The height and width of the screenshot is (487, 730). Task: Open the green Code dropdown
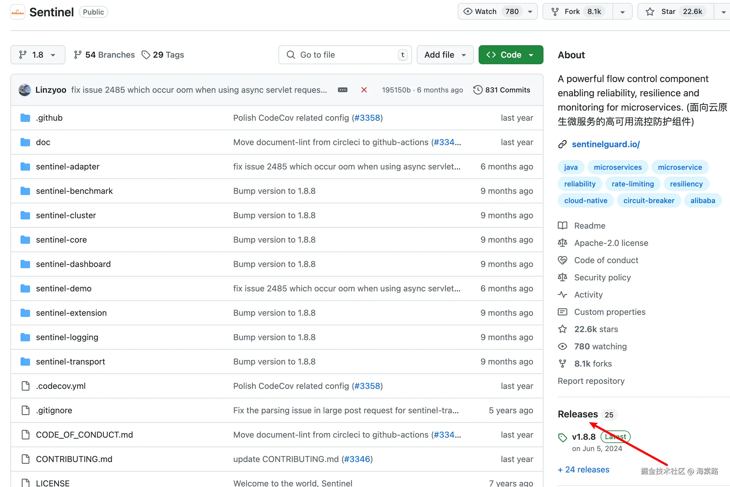[510, 55]
